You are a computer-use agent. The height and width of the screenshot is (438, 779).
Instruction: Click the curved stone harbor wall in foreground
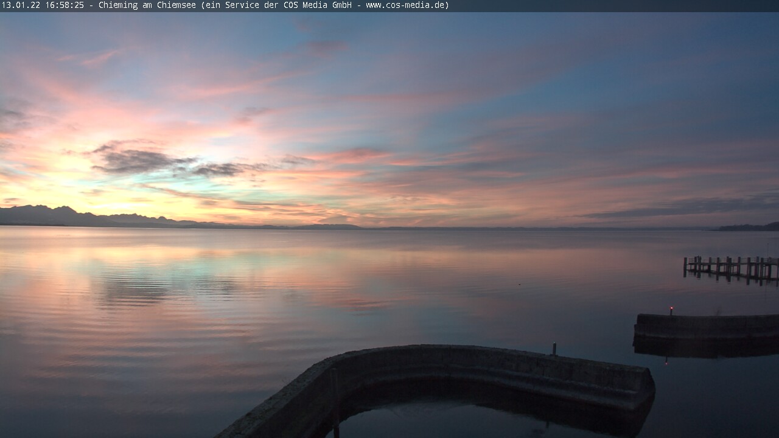(x=487, y=365)
